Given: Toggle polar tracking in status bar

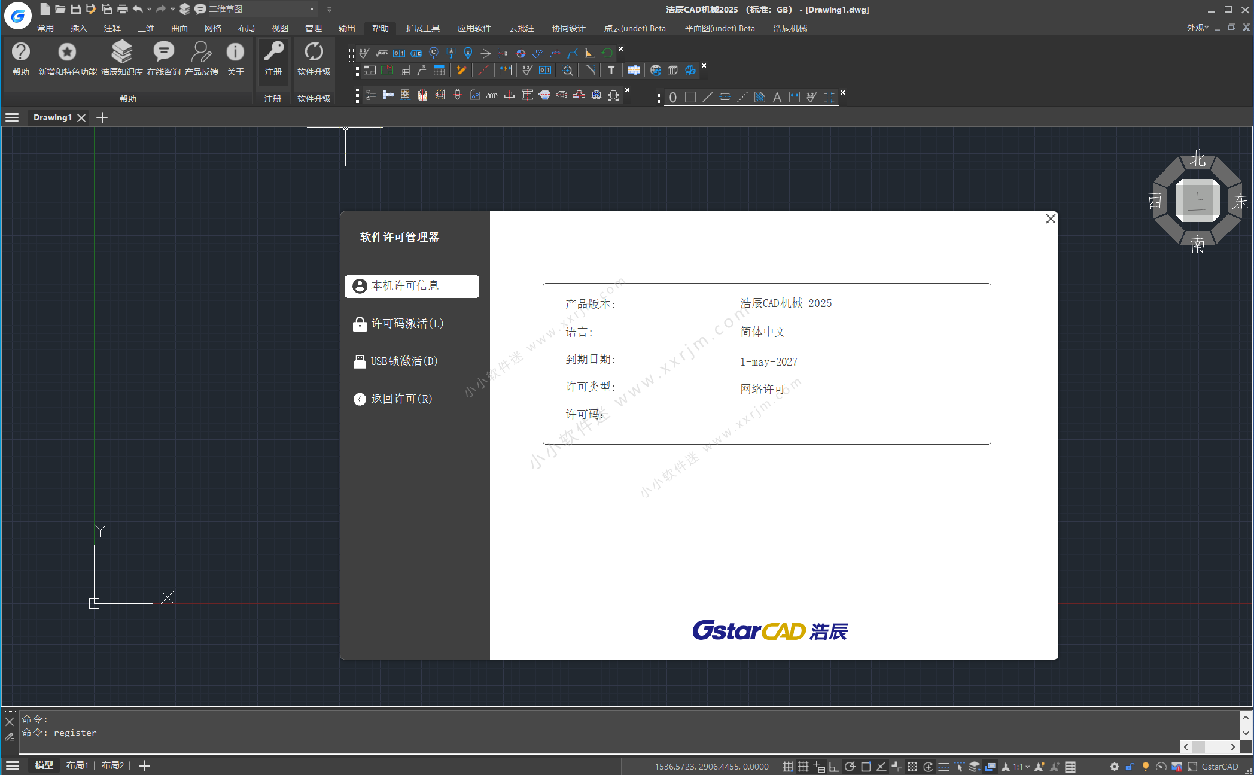Looking at the screenshot, I should [850, 767].
